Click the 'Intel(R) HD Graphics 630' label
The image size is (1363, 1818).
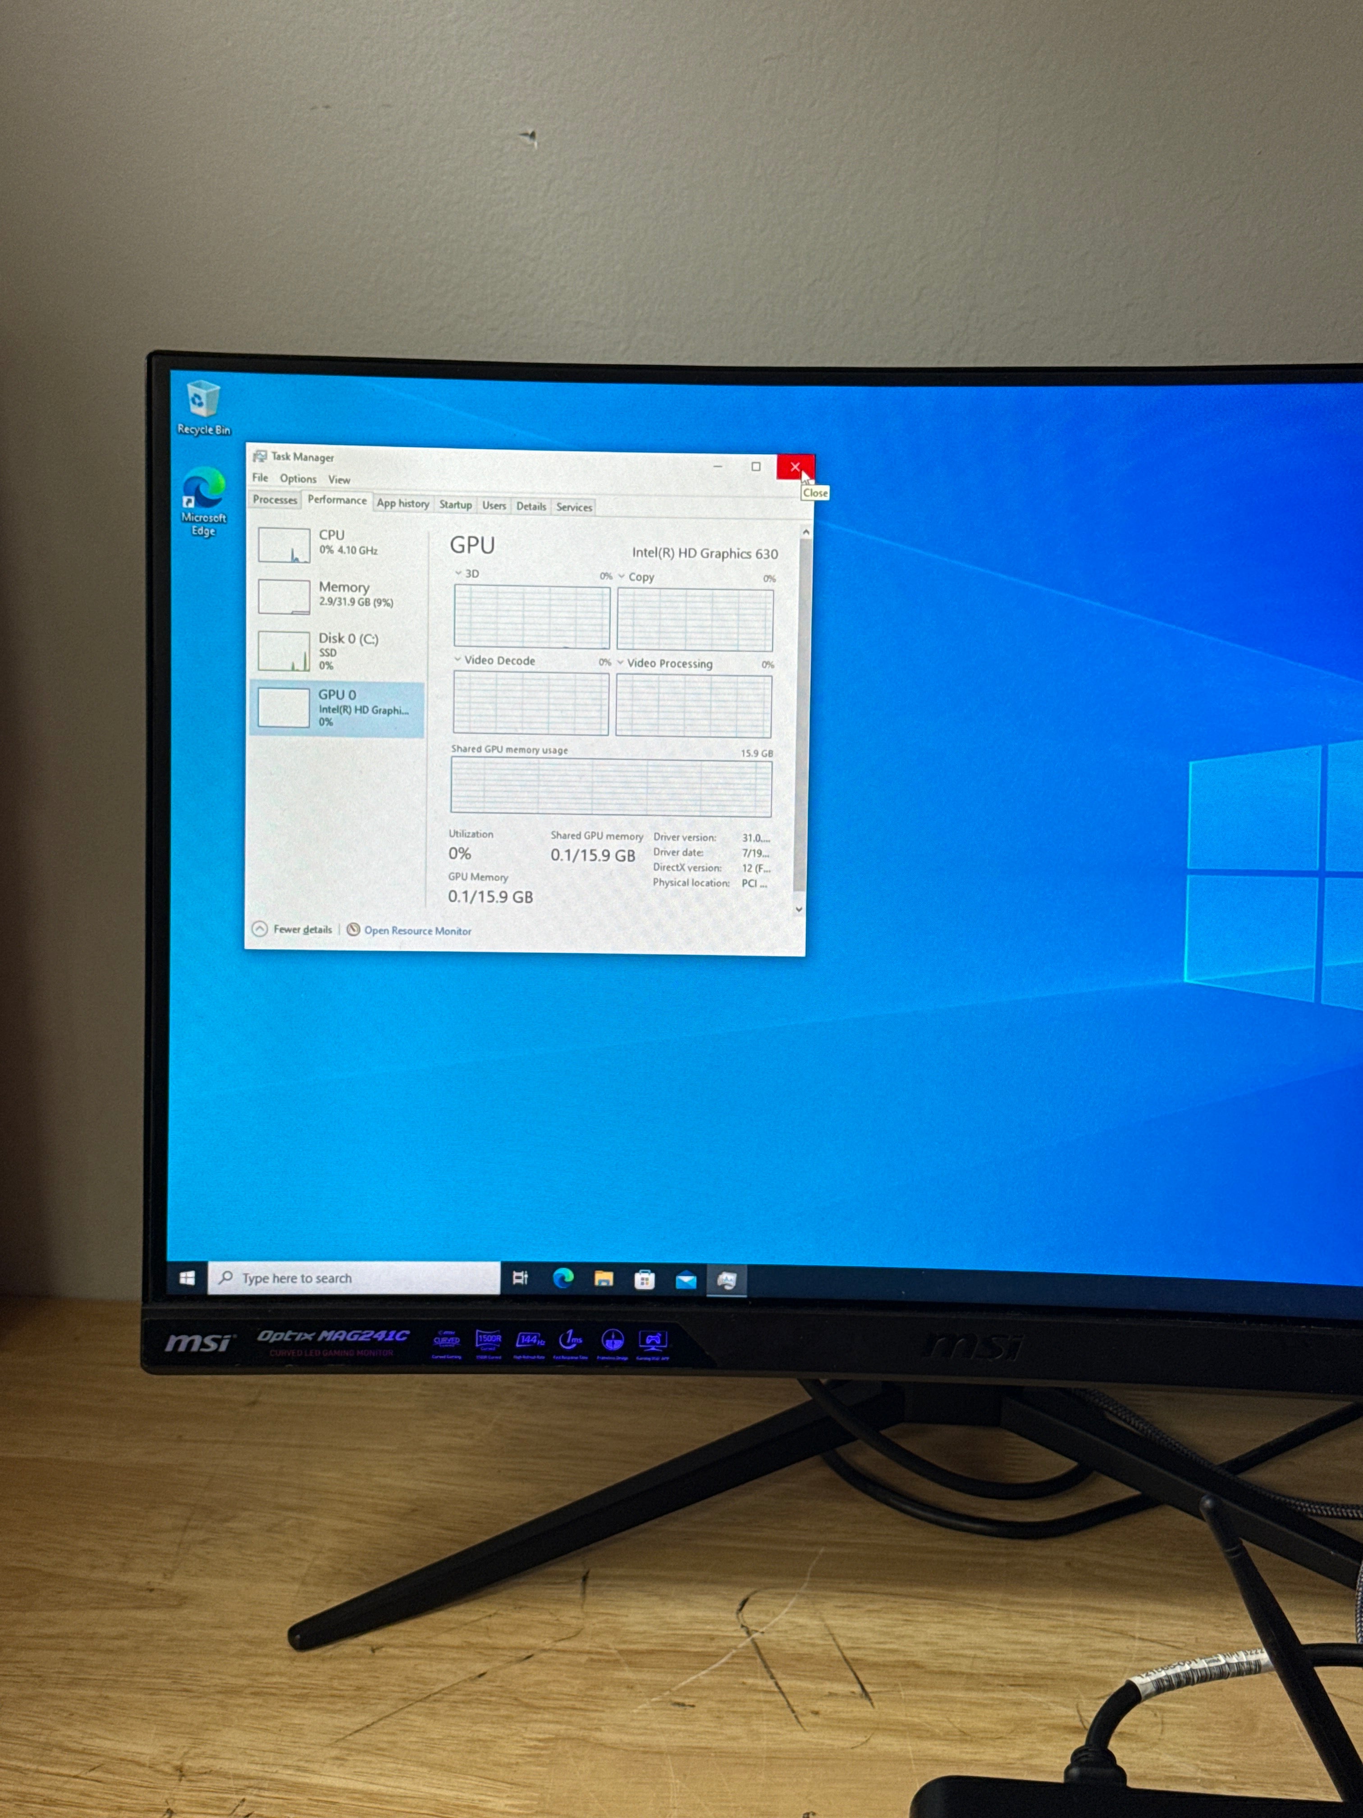(705, 553)
